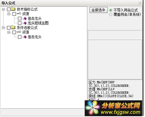Click the 全部选中 button
The height and width of the screenshot is (117, 145).
(98, 10)
